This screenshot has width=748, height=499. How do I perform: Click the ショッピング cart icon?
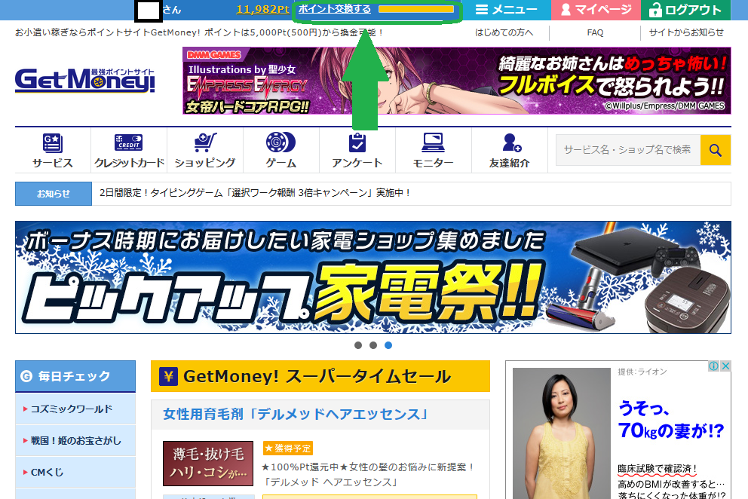tap(204, 142)
